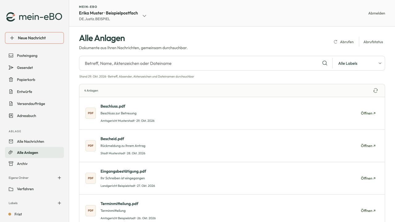Click the mein-eBO logo
The image size is (395, 222).
click(x=34, y=17)
